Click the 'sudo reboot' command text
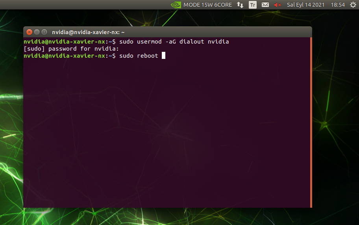359x225 pixels. coord(139,56)
